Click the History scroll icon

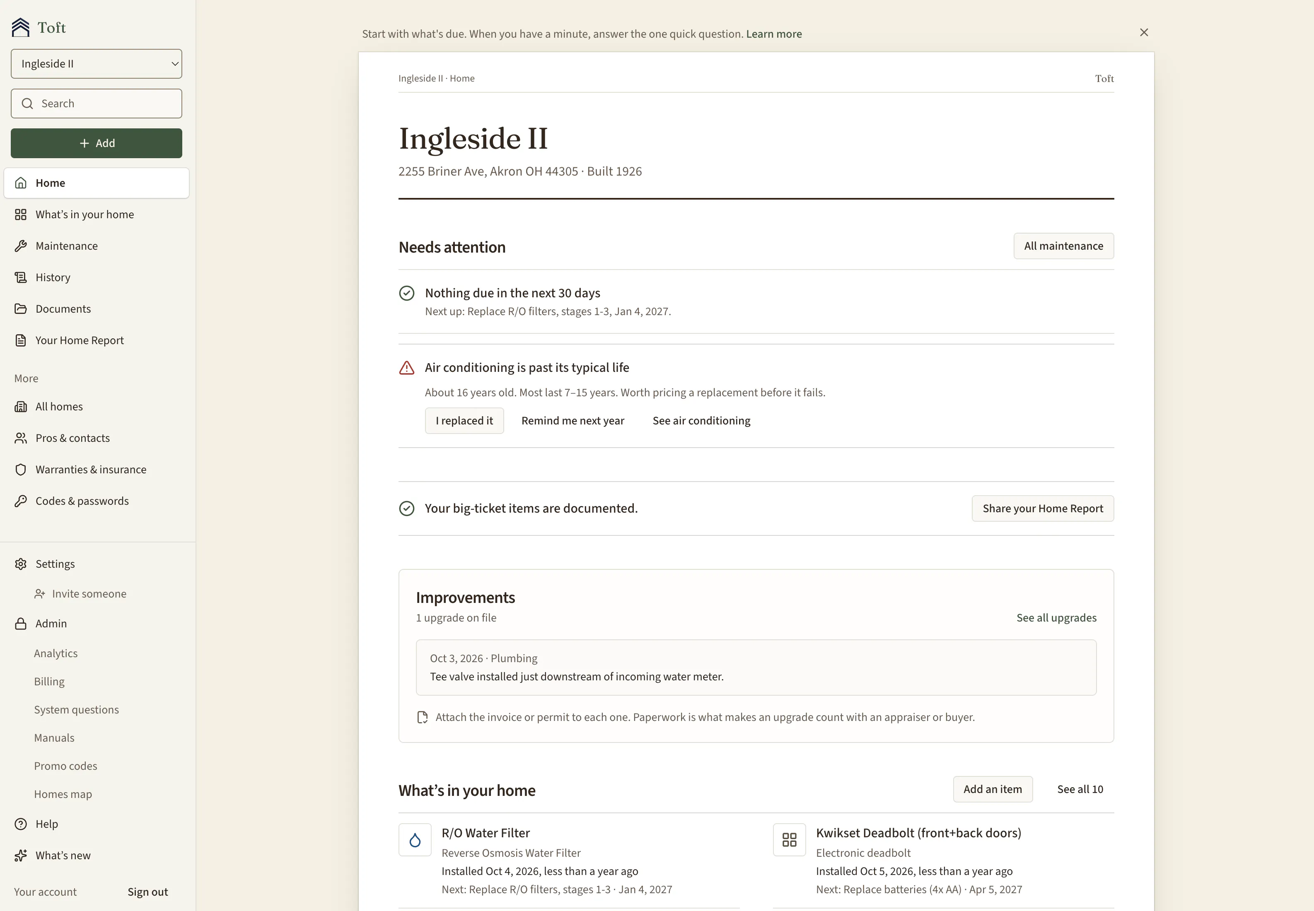pyautogui.click(x=21, y=277)
